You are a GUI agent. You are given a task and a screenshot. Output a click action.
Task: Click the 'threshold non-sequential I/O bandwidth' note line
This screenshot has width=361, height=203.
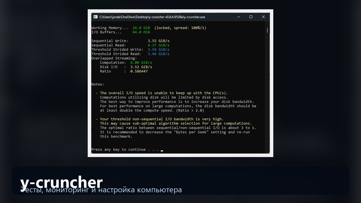[160, 119]
